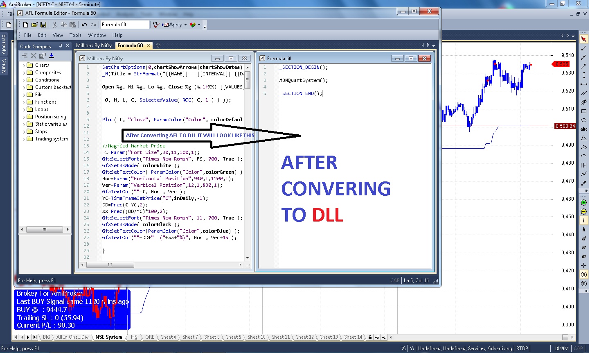
Task: Open the Sheet 6 chart tab
Action: tap(168, 337)
